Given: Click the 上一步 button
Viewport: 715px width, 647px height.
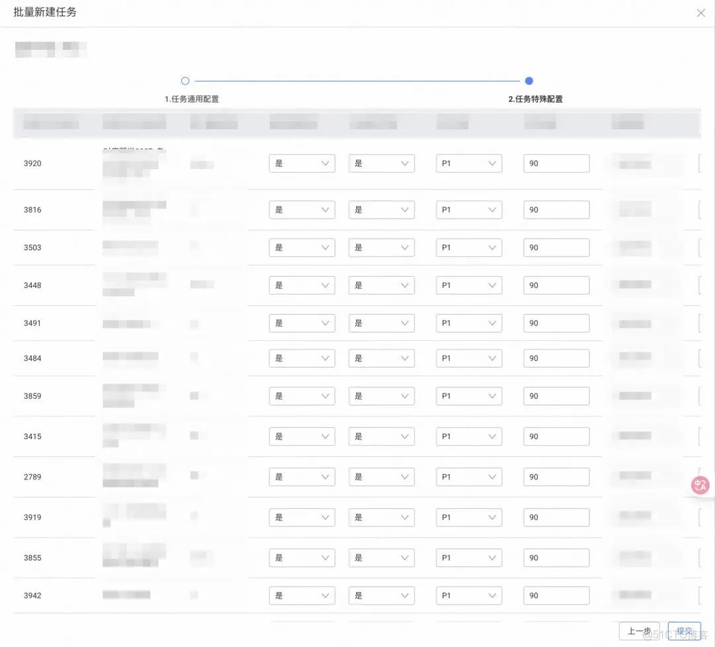Looking at the screenshot, I should click(x=638, y=631).
